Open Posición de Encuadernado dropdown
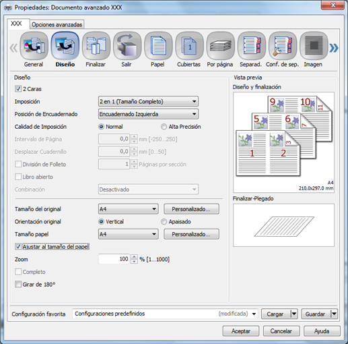The height and width of the screenshot is (344, 348). (148, 114)
